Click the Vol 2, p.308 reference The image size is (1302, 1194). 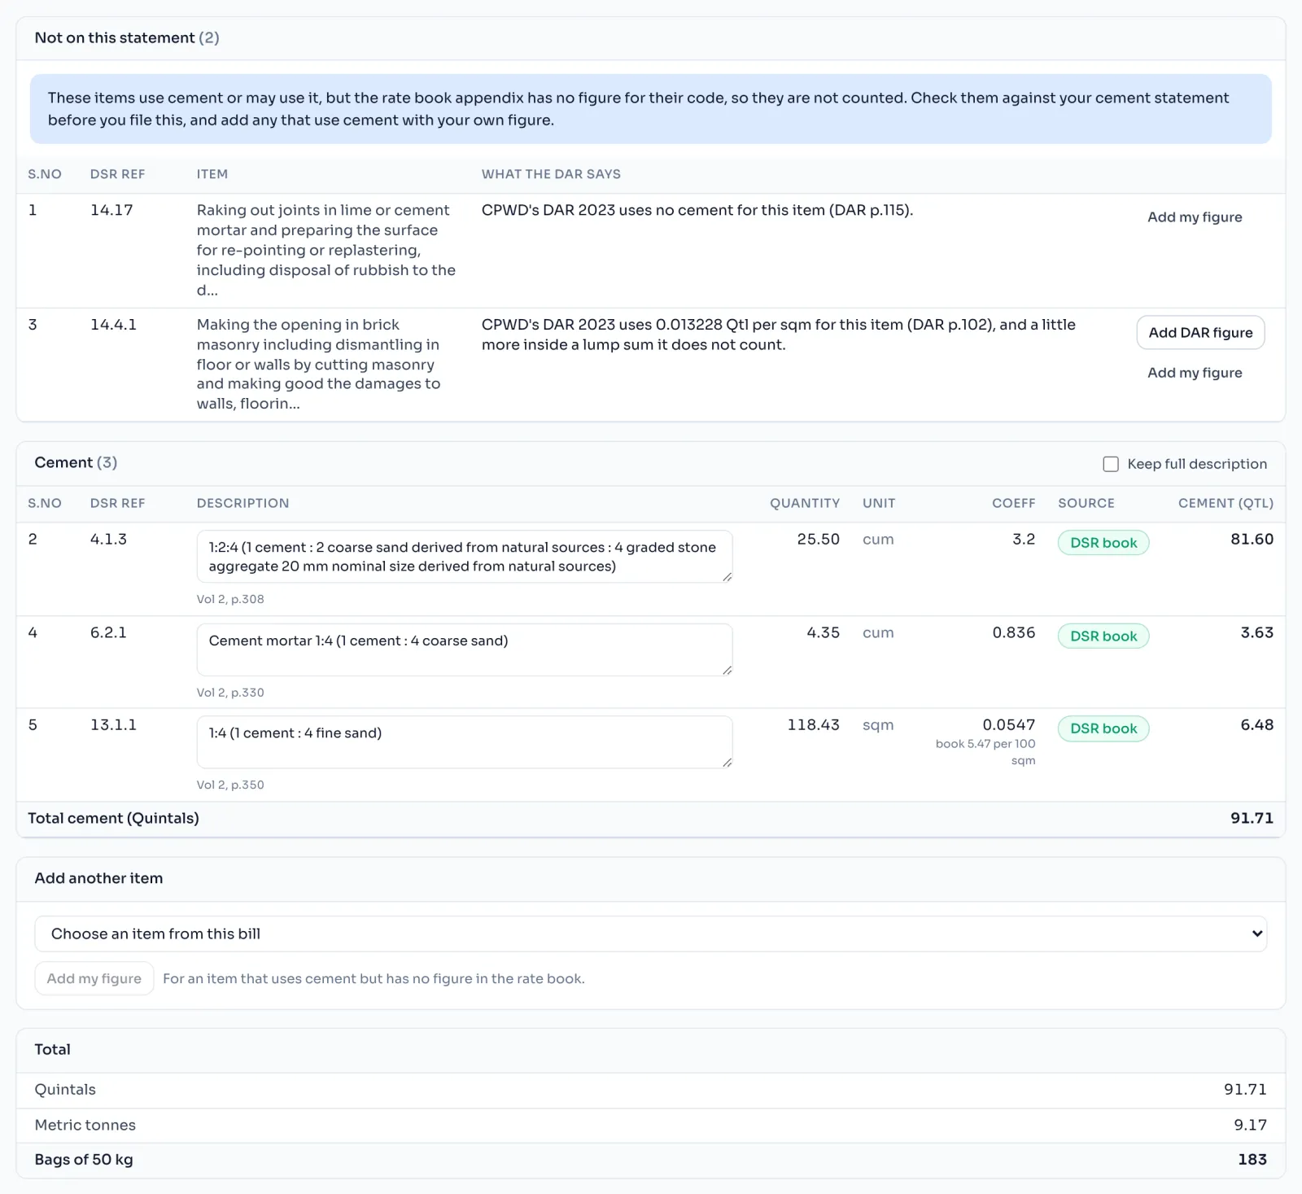click(230, 599)
